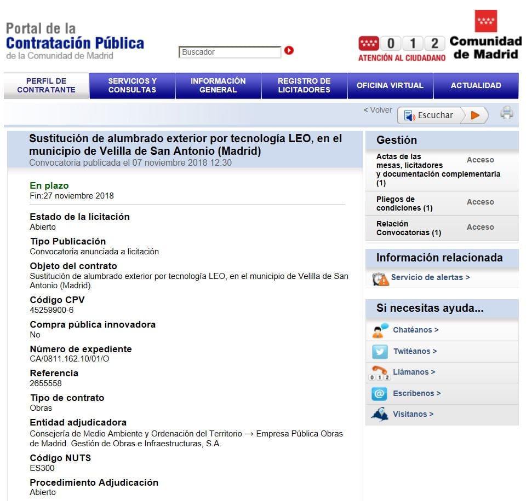This screenshot has width=532, height=501.
Task: Click the Visítanos map icon
Action: point(380,414)
